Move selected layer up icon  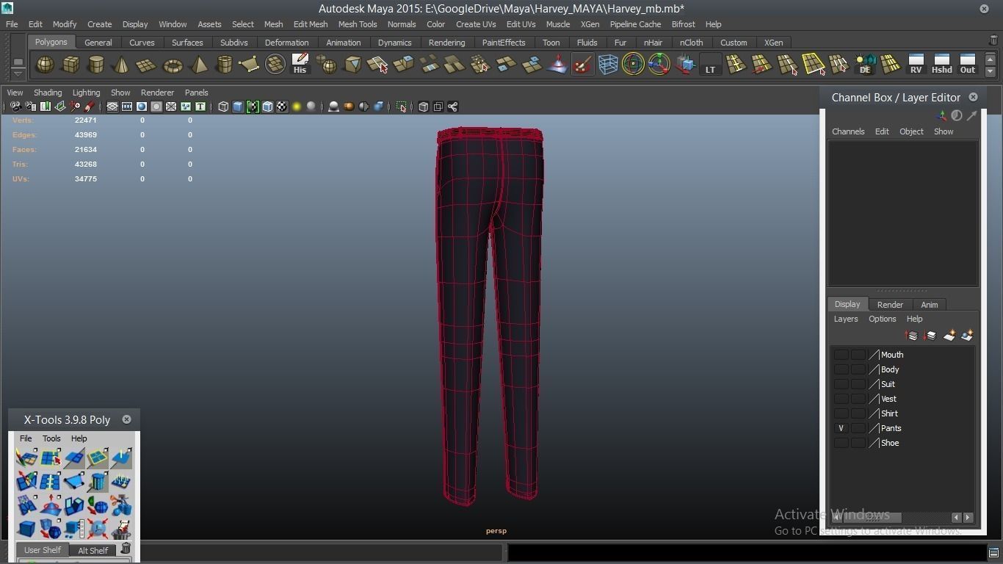(x=912, y=336)
